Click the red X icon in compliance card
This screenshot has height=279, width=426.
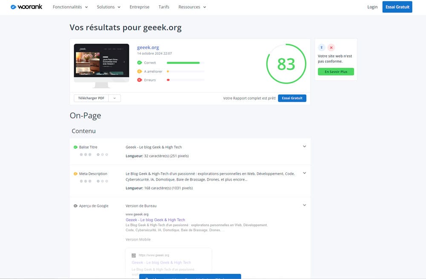point(331,48)
